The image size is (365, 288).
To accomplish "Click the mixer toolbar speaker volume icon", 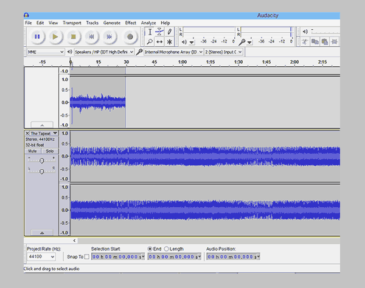I will pyautogui.click(x=305, y=32).
